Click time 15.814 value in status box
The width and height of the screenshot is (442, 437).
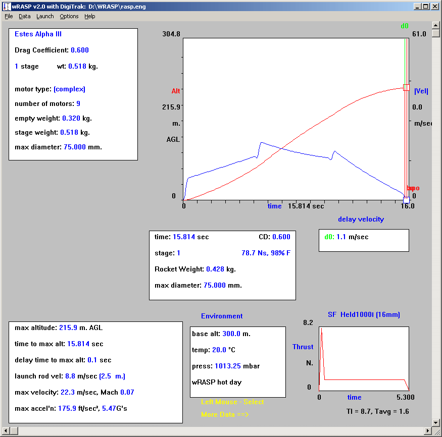coord(183,237)
